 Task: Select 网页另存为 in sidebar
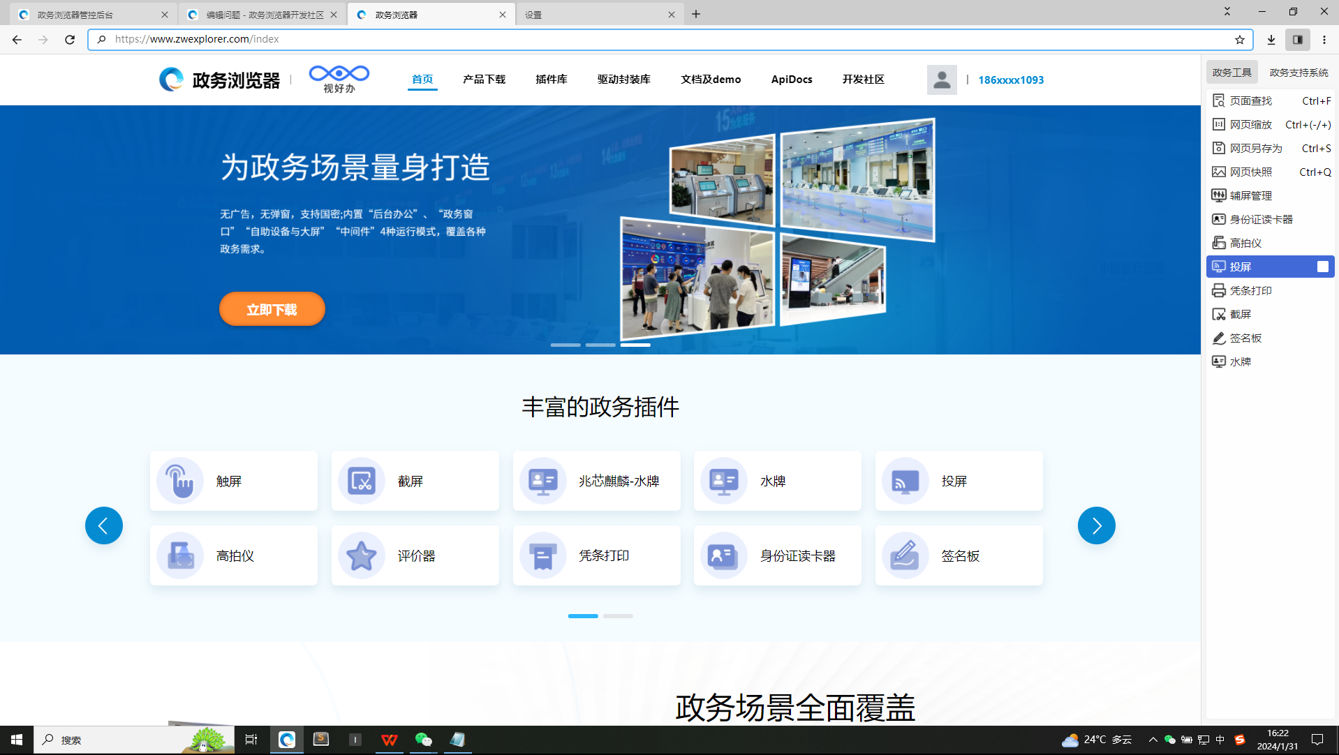[x=1271, y=148]
